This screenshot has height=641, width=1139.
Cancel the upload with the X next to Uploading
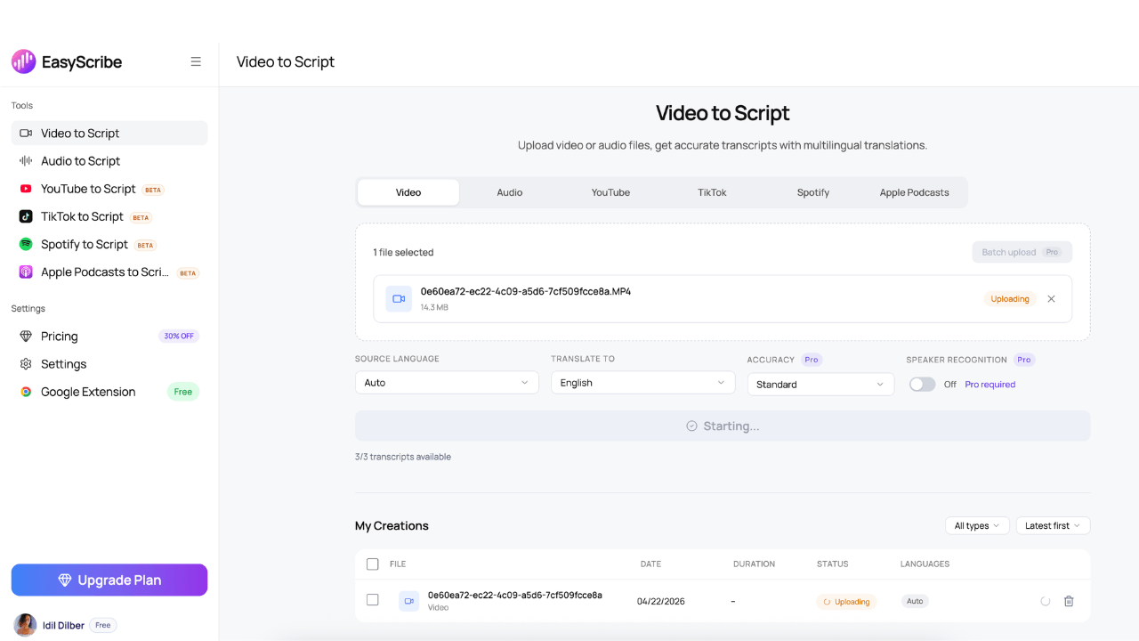pyautogui.click(x=1051, y=298)
